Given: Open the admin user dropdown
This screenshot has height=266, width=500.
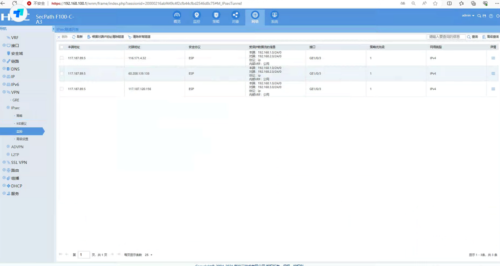Looking at the screenshot, I should point(468,16).
